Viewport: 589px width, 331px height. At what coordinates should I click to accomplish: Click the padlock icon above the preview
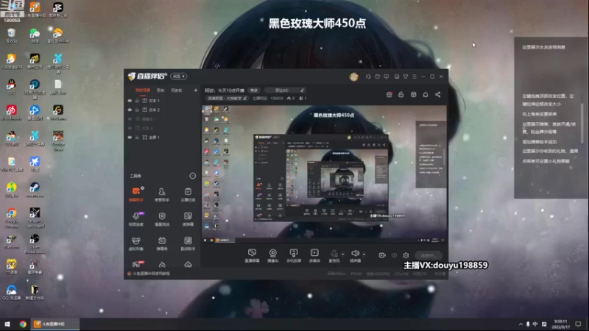pos(401,95)
